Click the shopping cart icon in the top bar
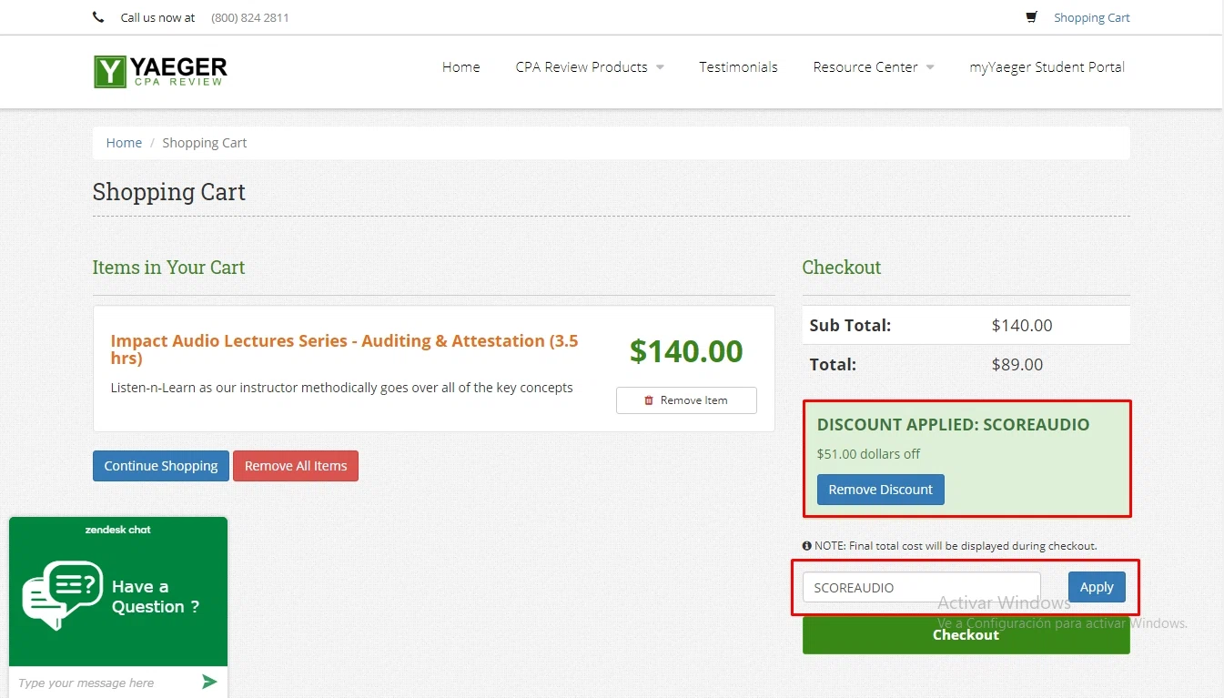Screen dimensions: 1224x698 tap(1031, 17)
